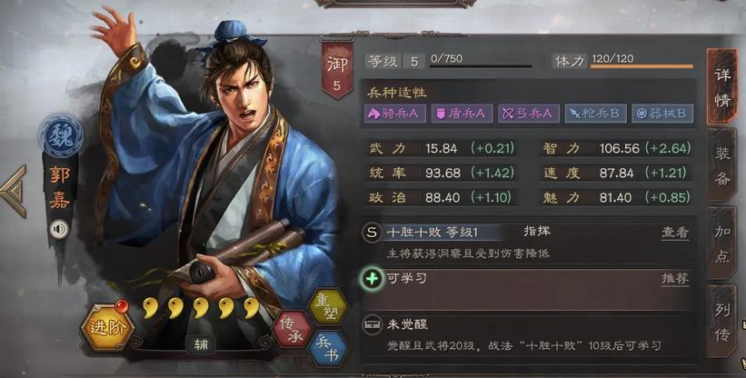Switch to the 加点 attribute points tab
The height and width of the screenshot is (378, 746).
point(722,243)
